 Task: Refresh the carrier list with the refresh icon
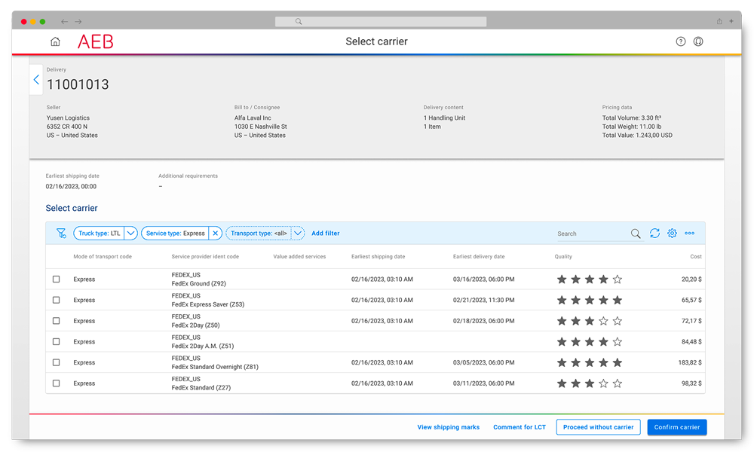(654, 234)
